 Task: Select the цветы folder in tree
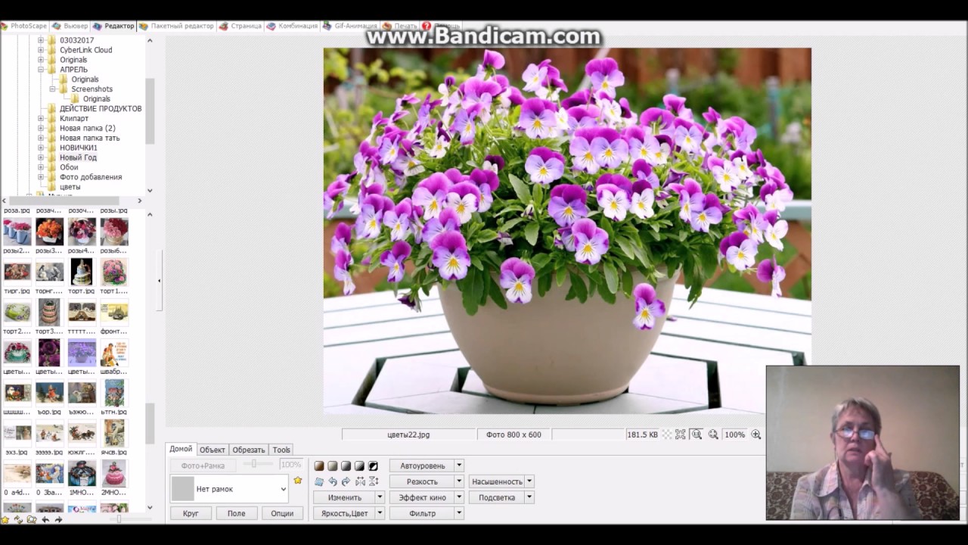[70, 187]
